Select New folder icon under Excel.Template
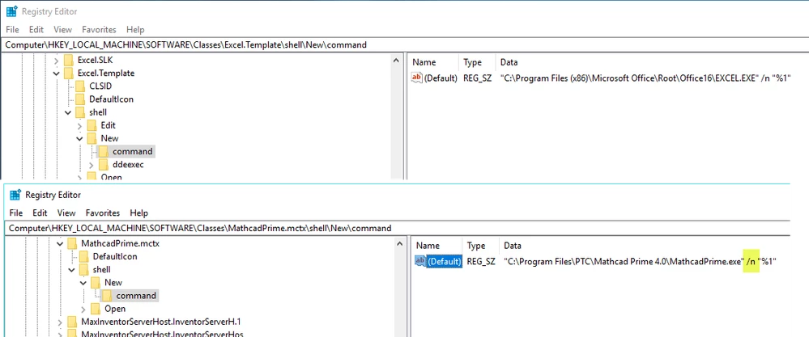Viewport: 809px width, 337px height. click(x=92, y=138)
